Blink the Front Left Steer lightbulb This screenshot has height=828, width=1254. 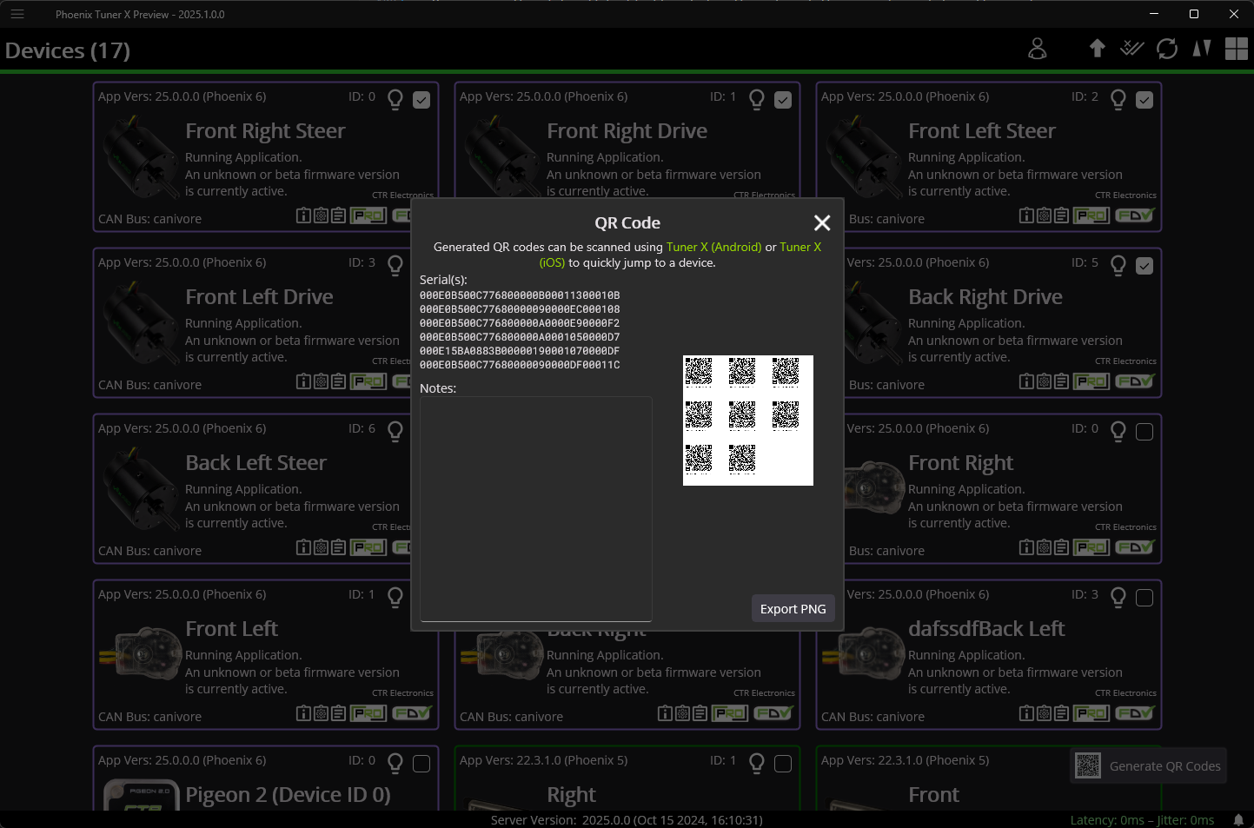1118,99
